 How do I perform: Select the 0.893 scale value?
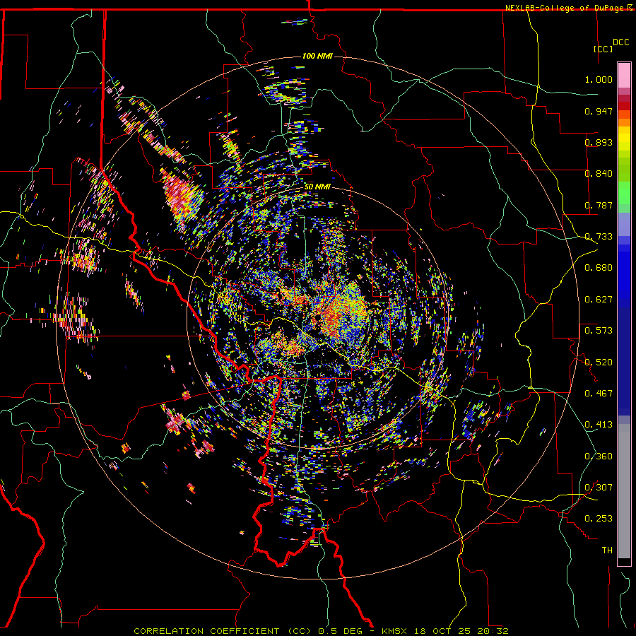coord(599,142)
